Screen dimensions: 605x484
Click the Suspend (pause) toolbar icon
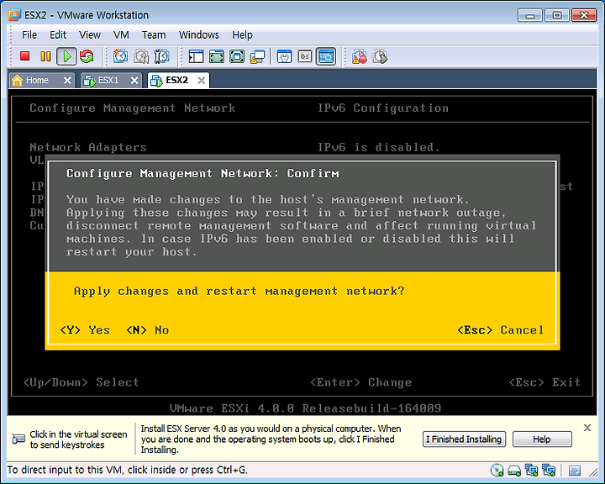tap(45, 57)
